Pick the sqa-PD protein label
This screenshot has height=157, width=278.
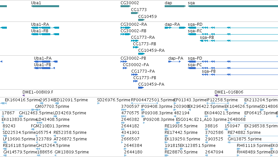pyautogui.click(x=195, y=58)
